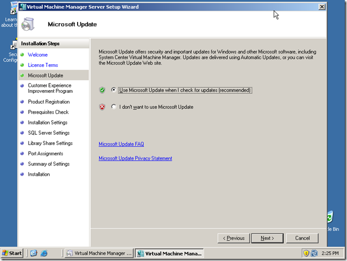Screen dimensions: 347x261
Task: Open the Start menu
Action: 12,253
